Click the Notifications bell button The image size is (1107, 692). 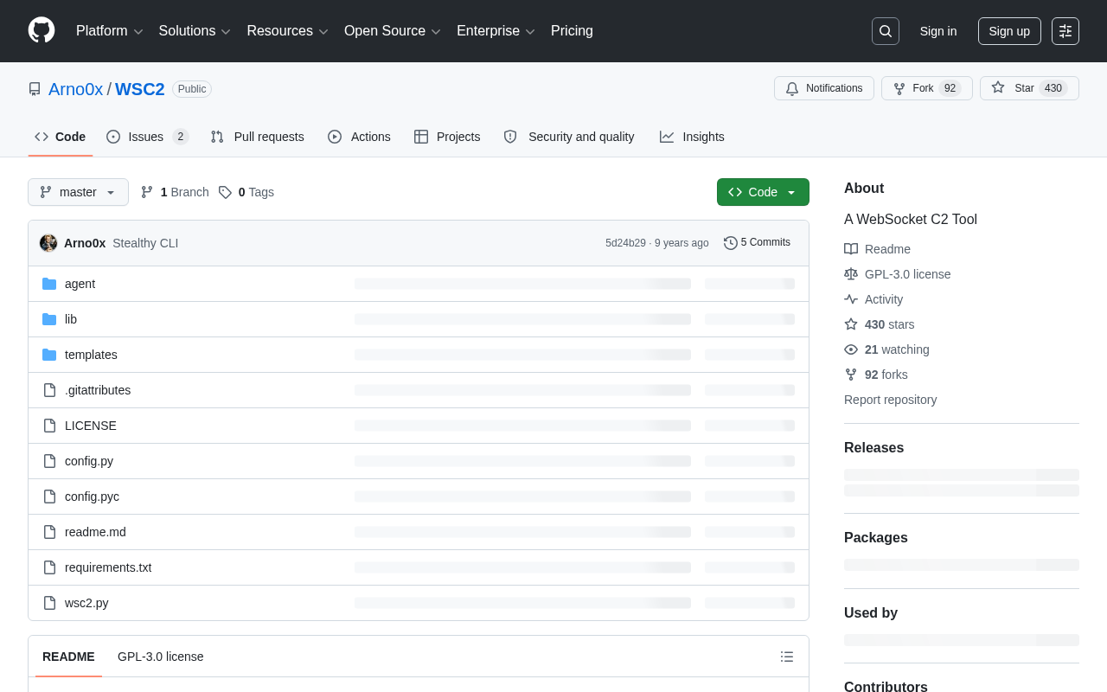(x=824, y=88)
